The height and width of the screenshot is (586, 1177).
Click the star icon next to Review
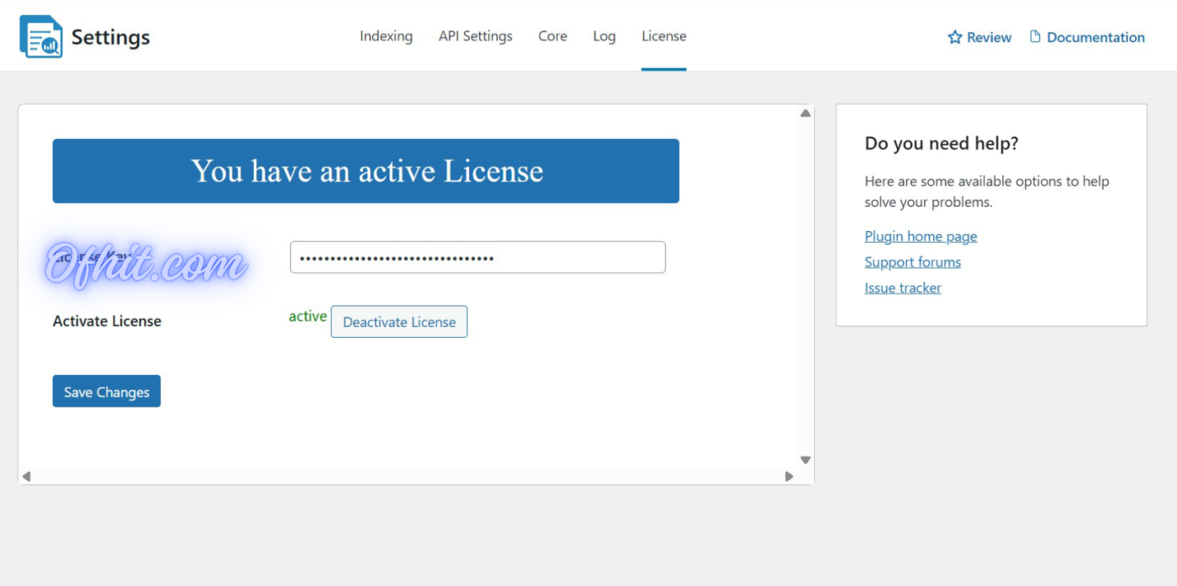coord(954,37)
